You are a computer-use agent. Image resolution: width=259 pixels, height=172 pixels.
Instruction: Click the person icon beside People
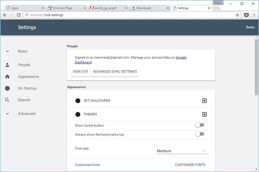(x=7, y=65)
